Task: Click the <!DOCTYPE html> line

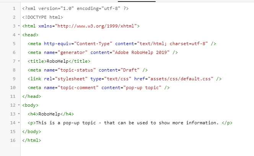Action: pyautogui.click(x=42, y=17)
